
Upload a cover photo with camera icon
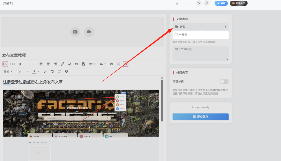pyautogui.click(x=75, y=32)
